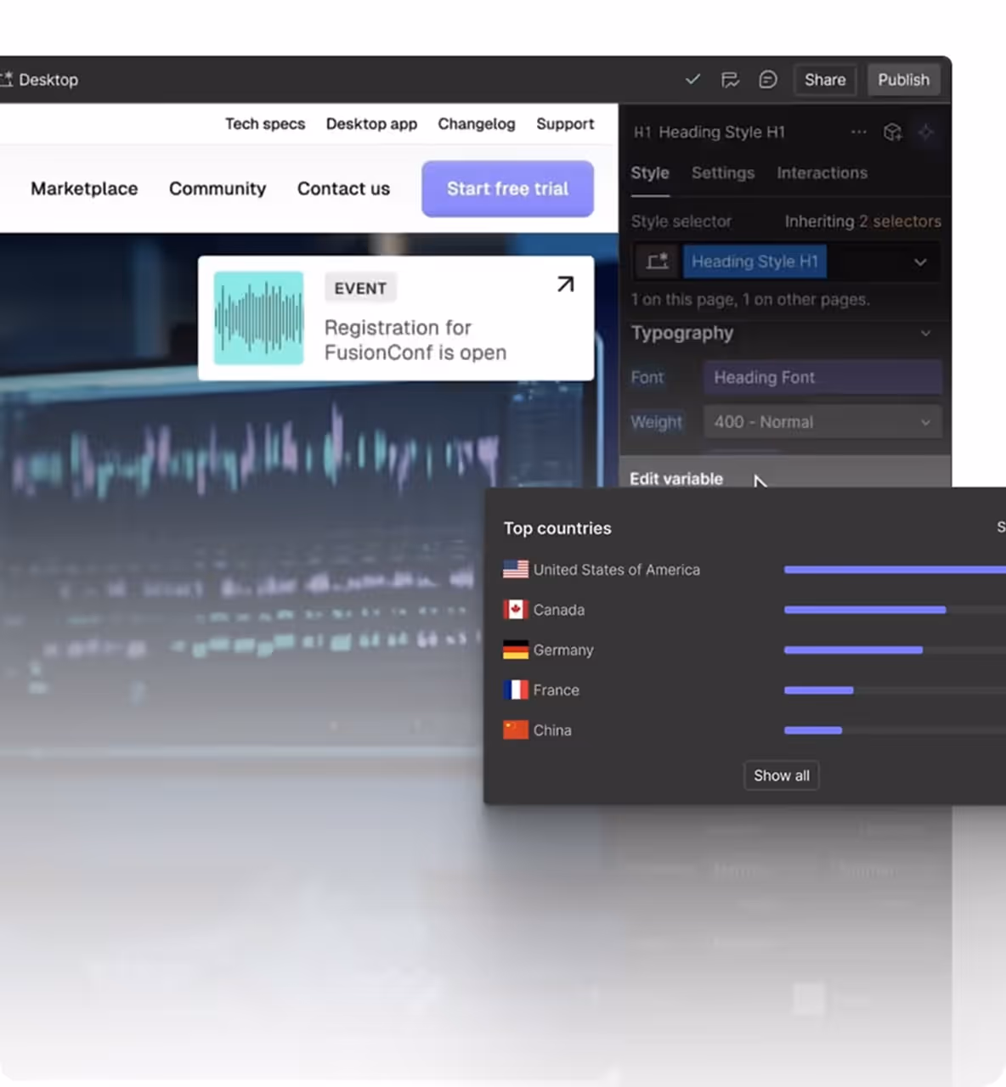This screenshot has height=1087, width=1006.
Task: Click the Share button
Action: click(825, 80)
